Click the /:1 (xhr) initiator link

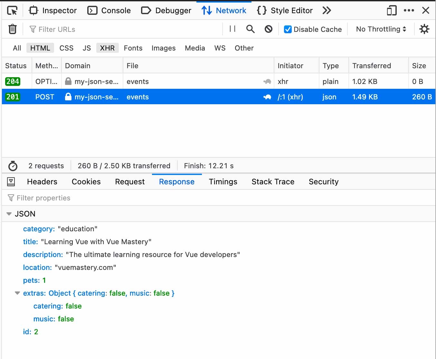pos(290,97)
